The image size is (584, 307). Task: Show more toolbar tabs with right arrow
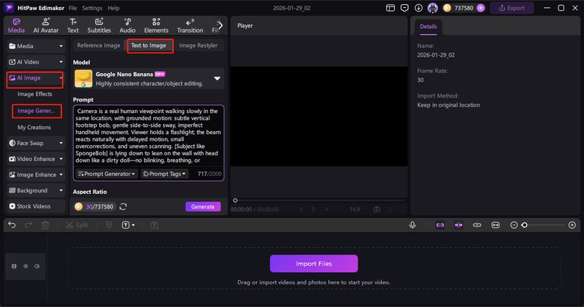pos(220,26)
